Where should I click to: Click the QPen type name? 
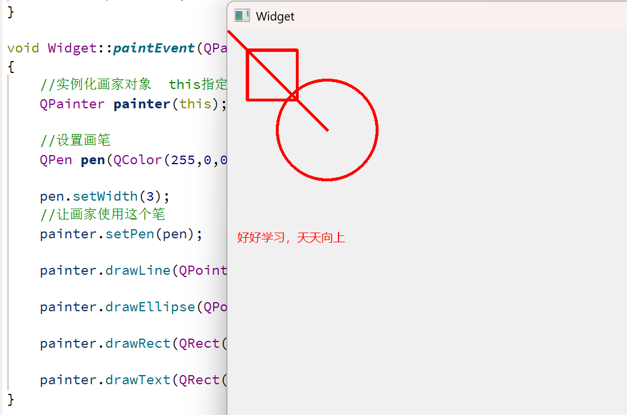click(56, 160)
